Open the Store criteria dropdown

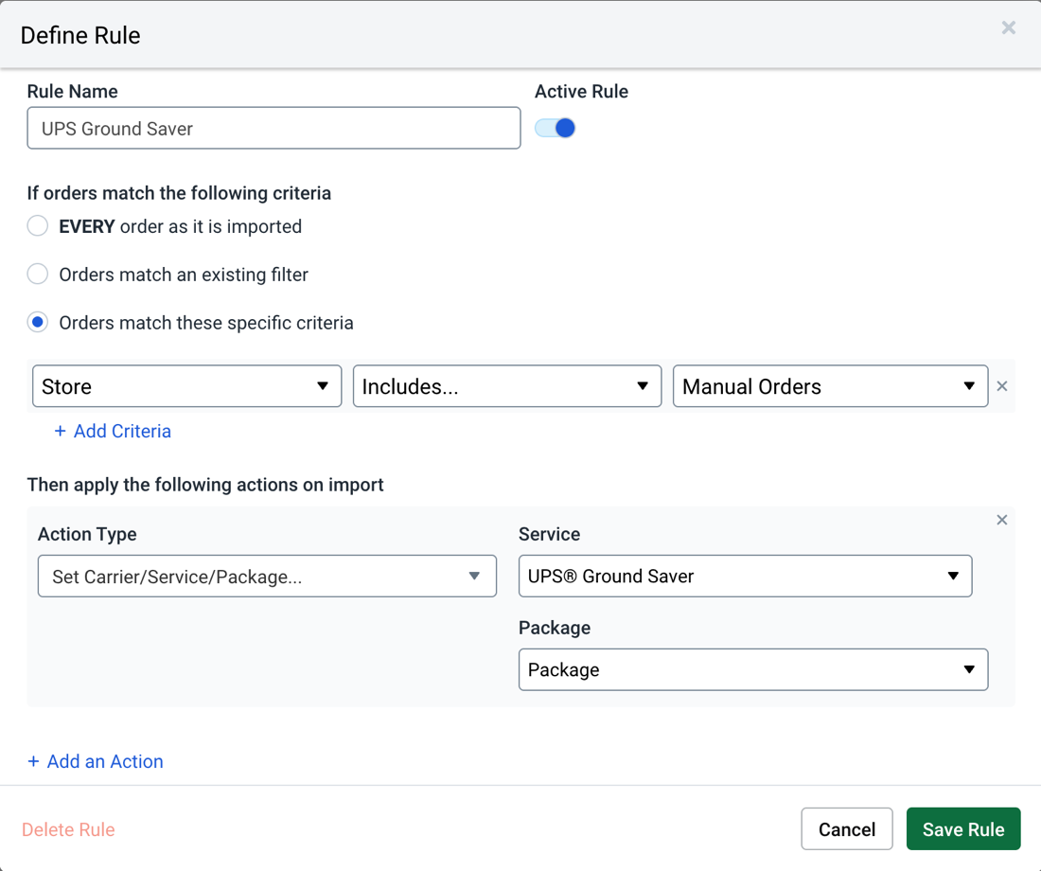pos(186,386)
